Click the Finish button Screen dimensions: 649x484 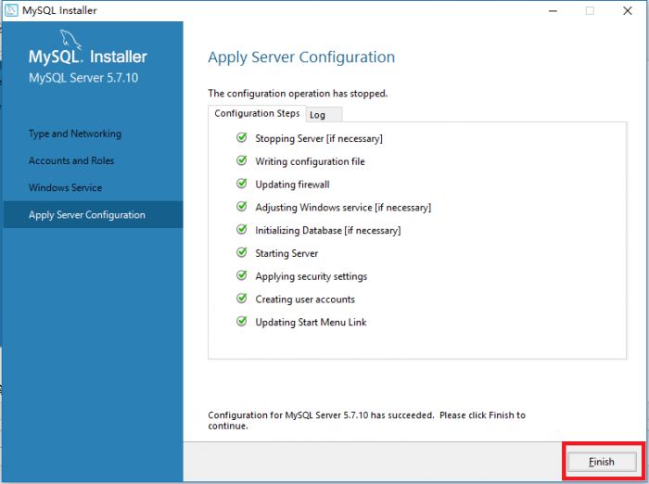[x=601, y=462]
